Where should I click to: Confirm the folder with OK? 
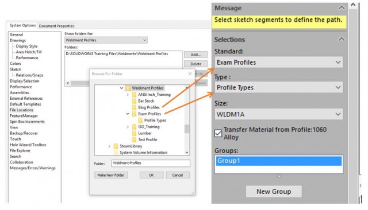pos(151,175)
